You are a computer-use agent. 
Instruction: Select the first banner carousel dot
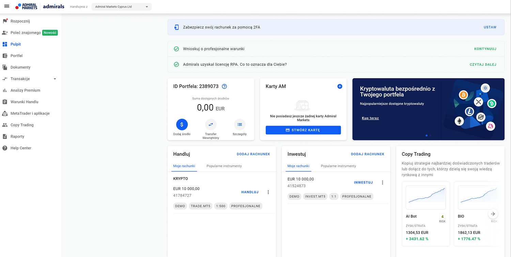pos(427,135)
